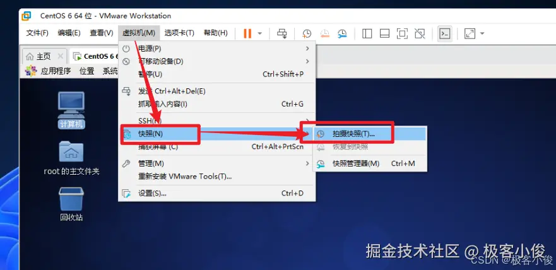Open 设置(S)... menu item

click(x=216, y=194)
